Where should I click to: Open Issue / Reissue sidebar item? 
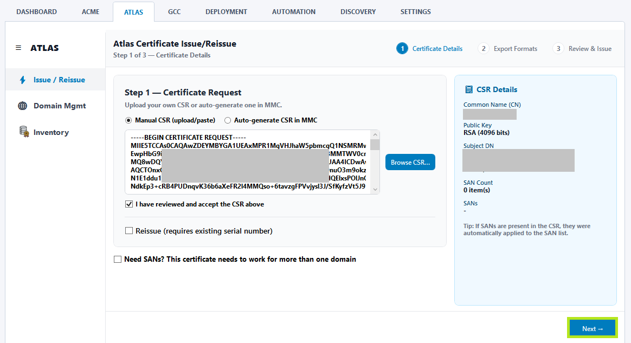[x=55, y=80]
